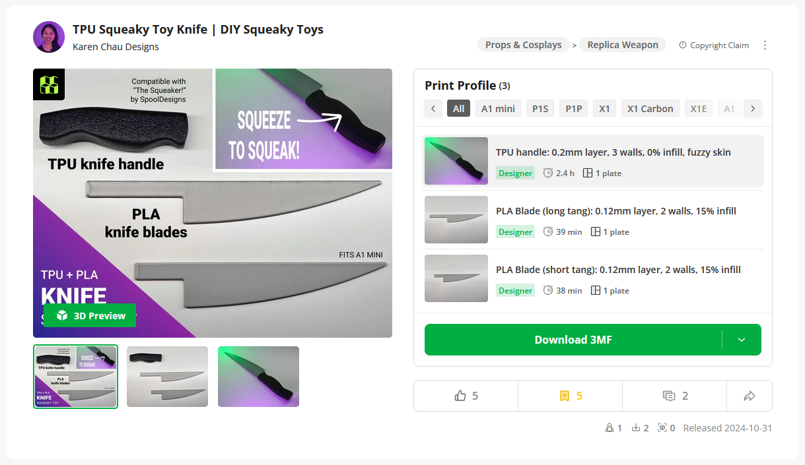This screenshot has width=805, height=465.
Task: Choose the TPU handle print profile
Action: click(x=593, y=161)
